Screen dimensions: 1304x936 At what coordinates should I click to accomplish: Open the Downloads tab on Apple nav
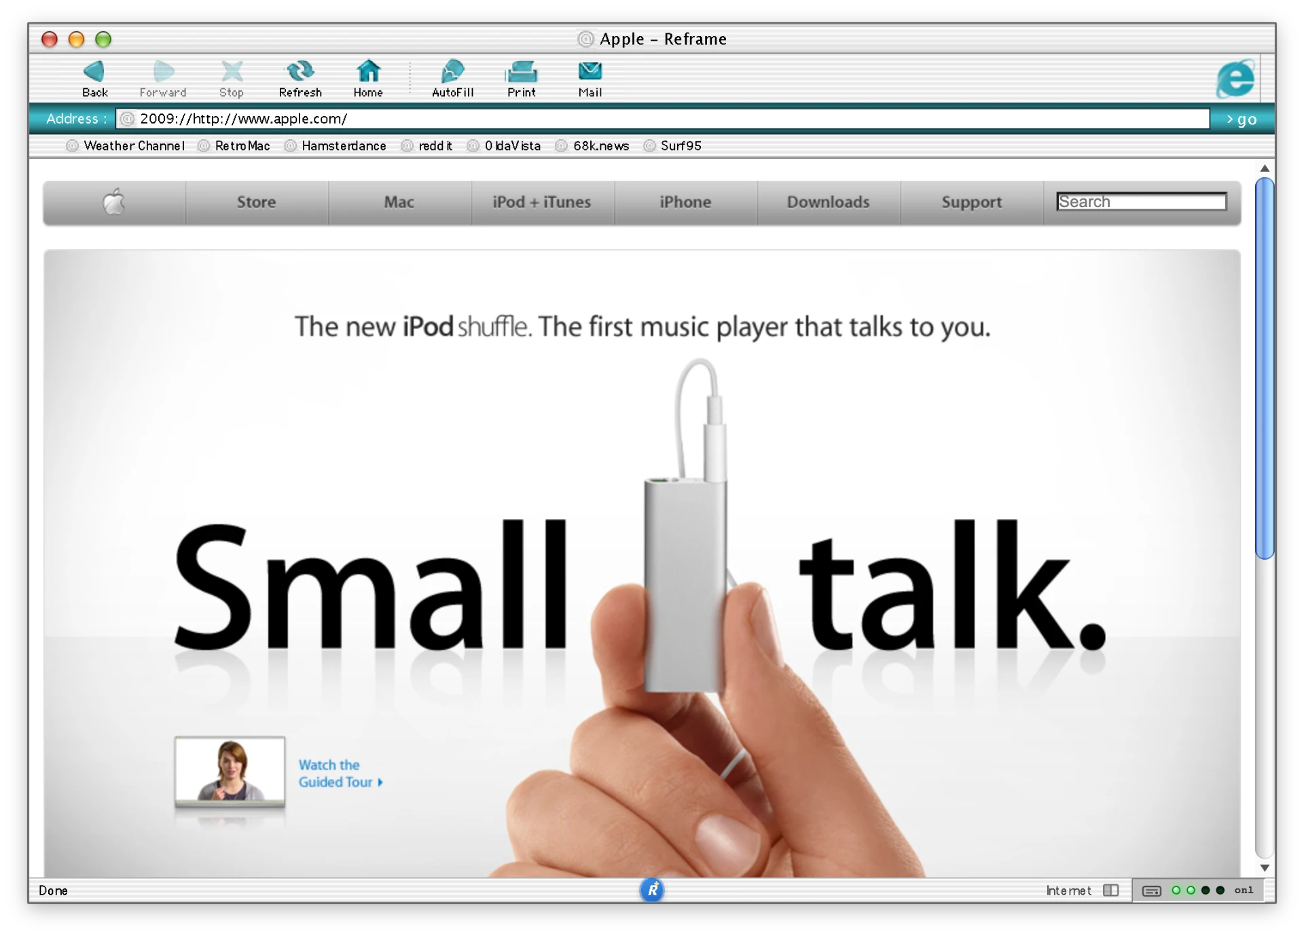tap(829, 202)
